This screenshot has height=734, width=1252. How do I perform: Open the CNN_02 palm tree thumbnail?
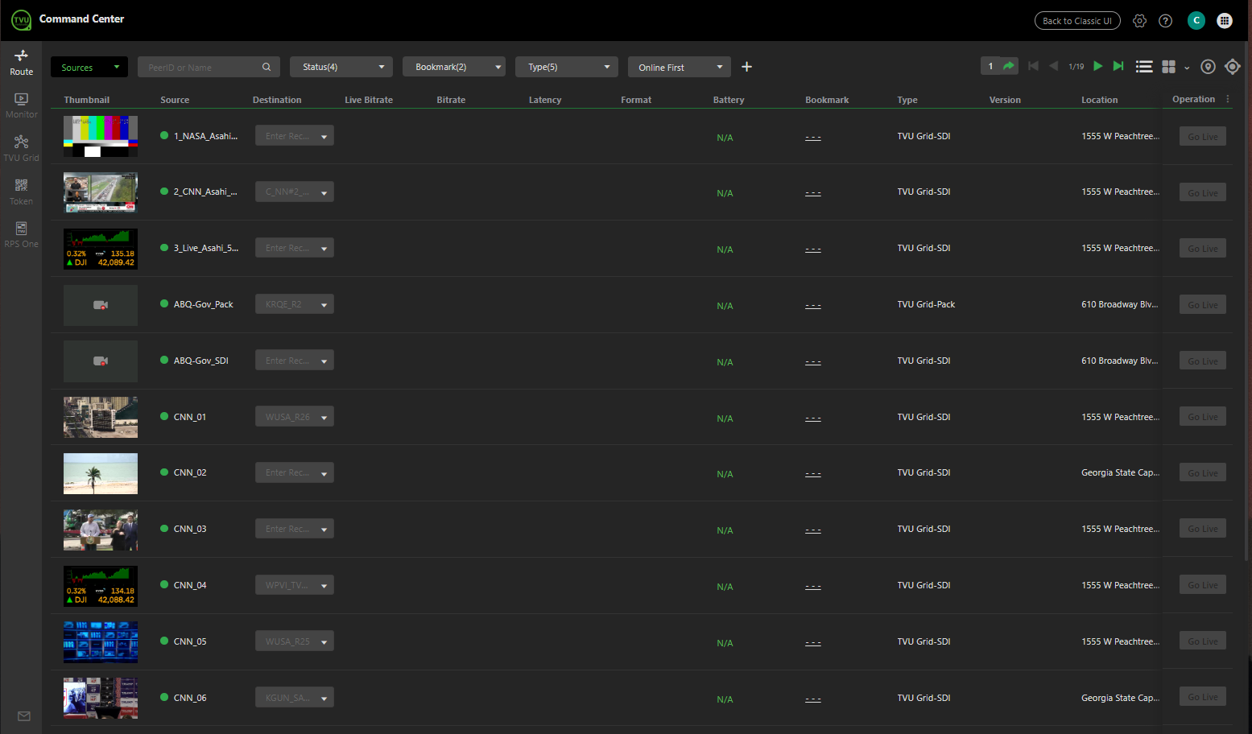click(101, 473)
